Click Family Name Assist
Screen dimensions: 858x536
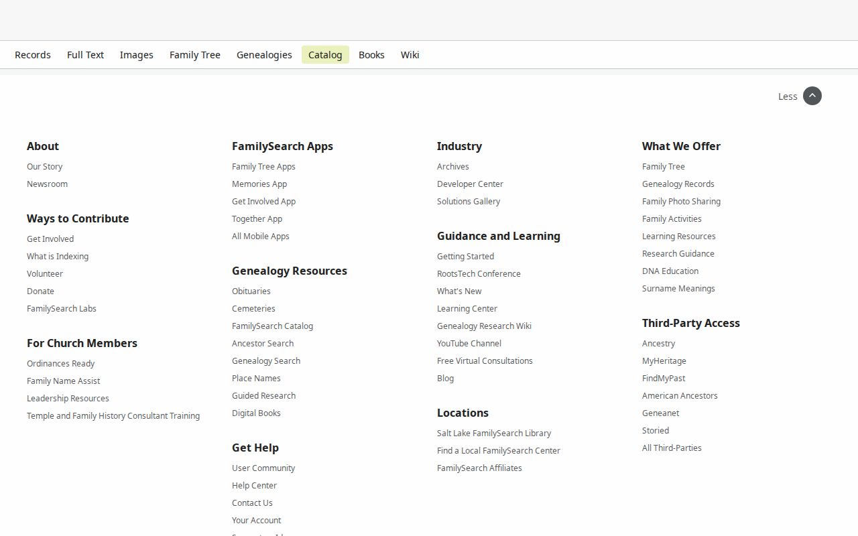[x=64, y=381]
